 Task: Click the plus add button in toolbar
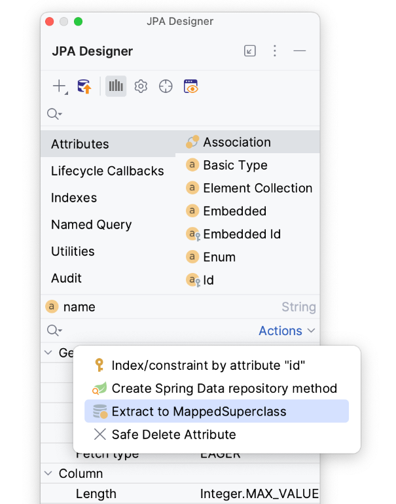pos(60,86)
